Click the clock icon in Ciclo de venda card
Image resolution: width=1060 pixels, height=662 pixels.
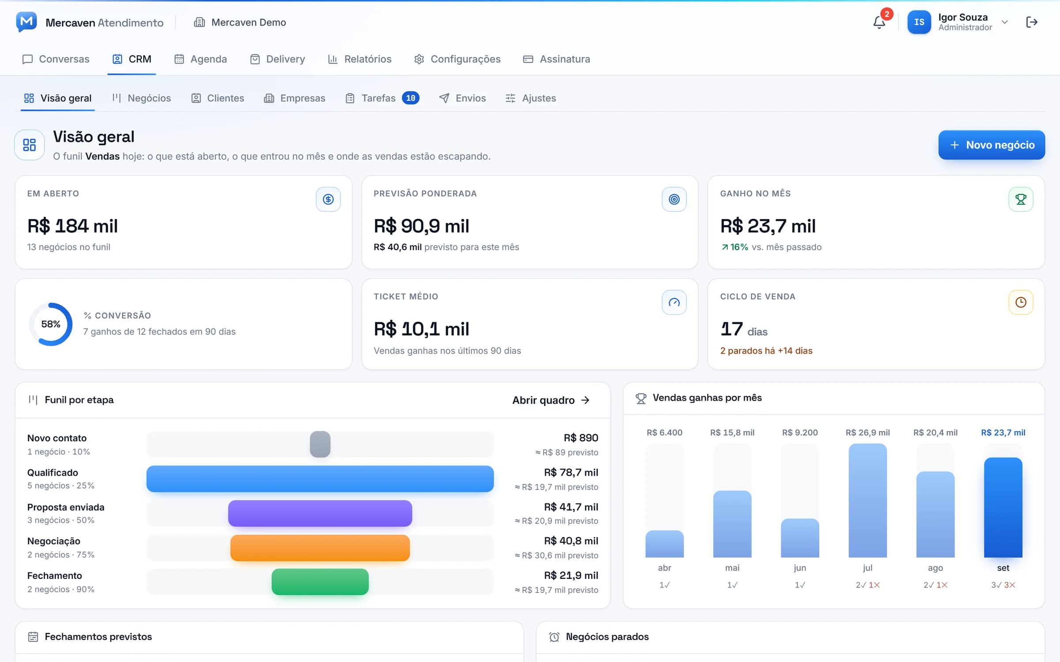[x=1021, y=302]
